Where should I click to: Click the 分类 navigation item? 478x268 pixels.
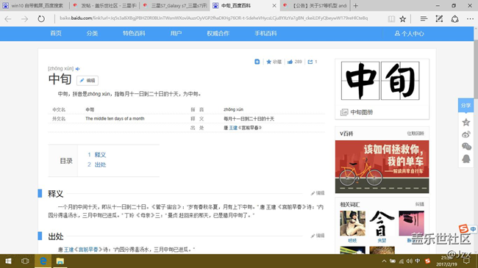(92, 34)
